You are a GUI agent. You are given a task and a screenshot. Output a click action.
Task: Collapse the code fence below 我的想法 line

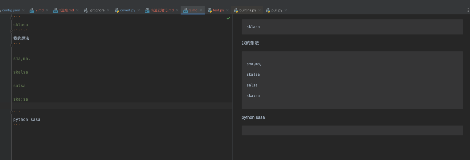[x=12, y=45]
